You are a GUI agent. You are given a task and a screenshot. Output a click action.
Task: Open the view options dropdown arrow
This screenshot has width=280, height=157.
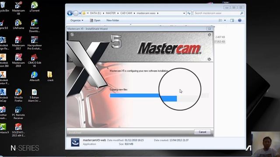tap(225, 20)
